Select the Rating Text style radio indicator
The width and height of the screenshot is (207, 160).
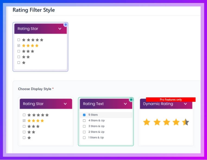point(131,100)
